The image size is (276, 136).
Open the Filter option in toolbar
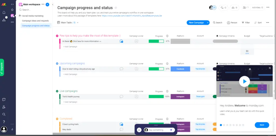point(246,23)
